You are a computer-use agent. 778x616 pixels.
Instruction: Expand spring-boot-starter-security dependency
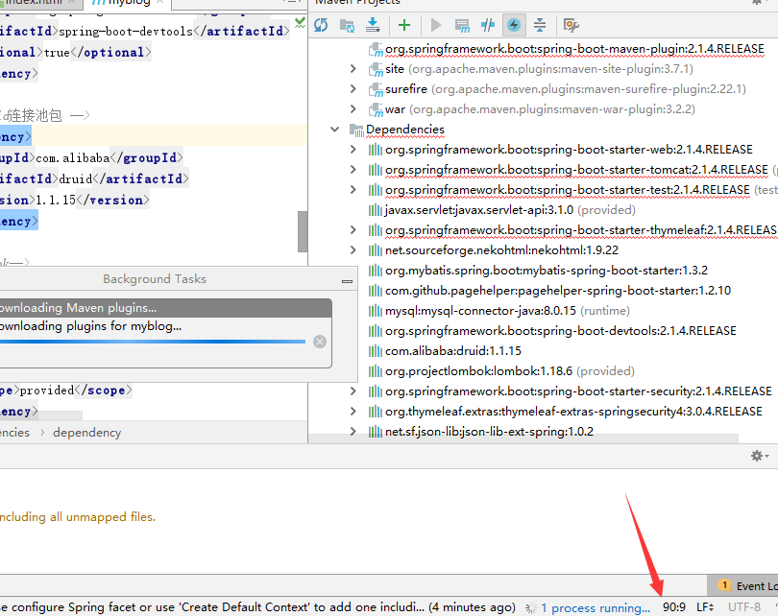point(353,391)
